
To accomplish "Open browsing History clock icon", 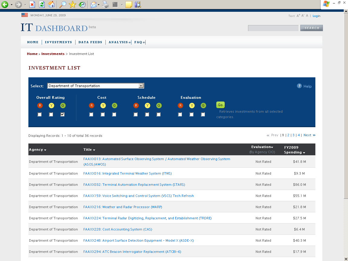I will pos(82,5).
